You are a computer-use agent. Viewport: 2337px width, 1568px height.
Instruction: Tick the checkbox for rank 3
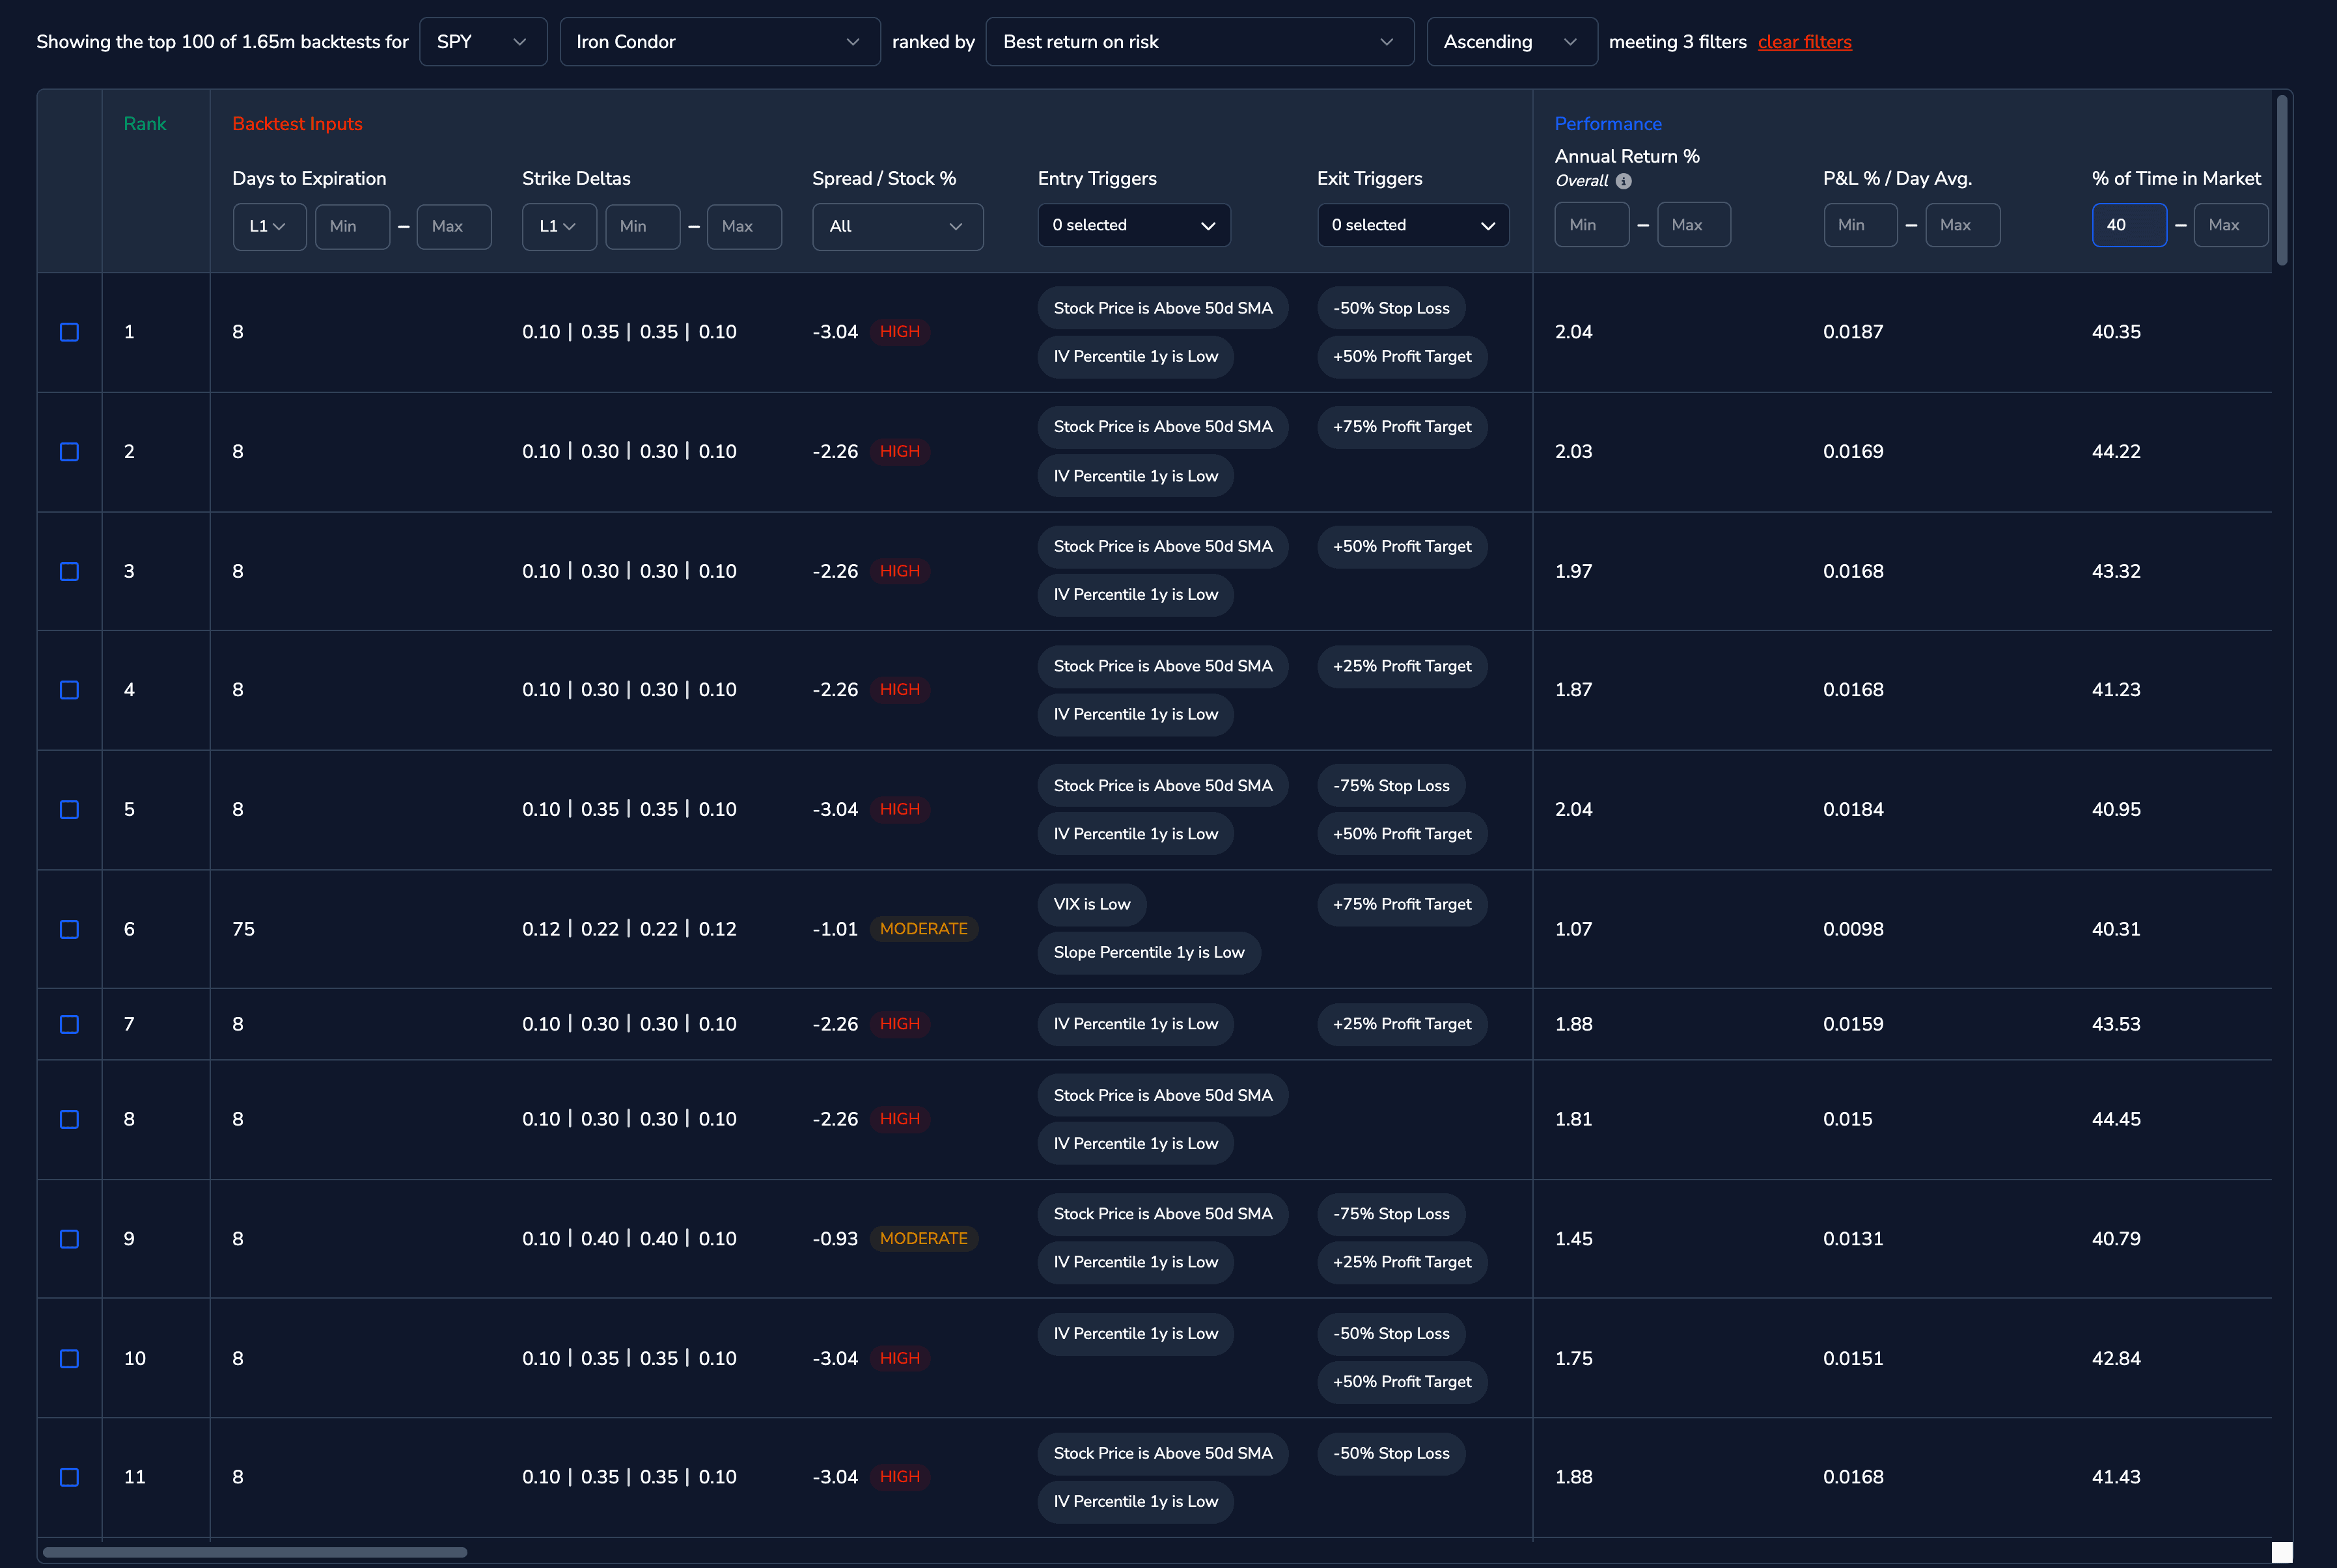pyautogui.click(x=69, y=571)
